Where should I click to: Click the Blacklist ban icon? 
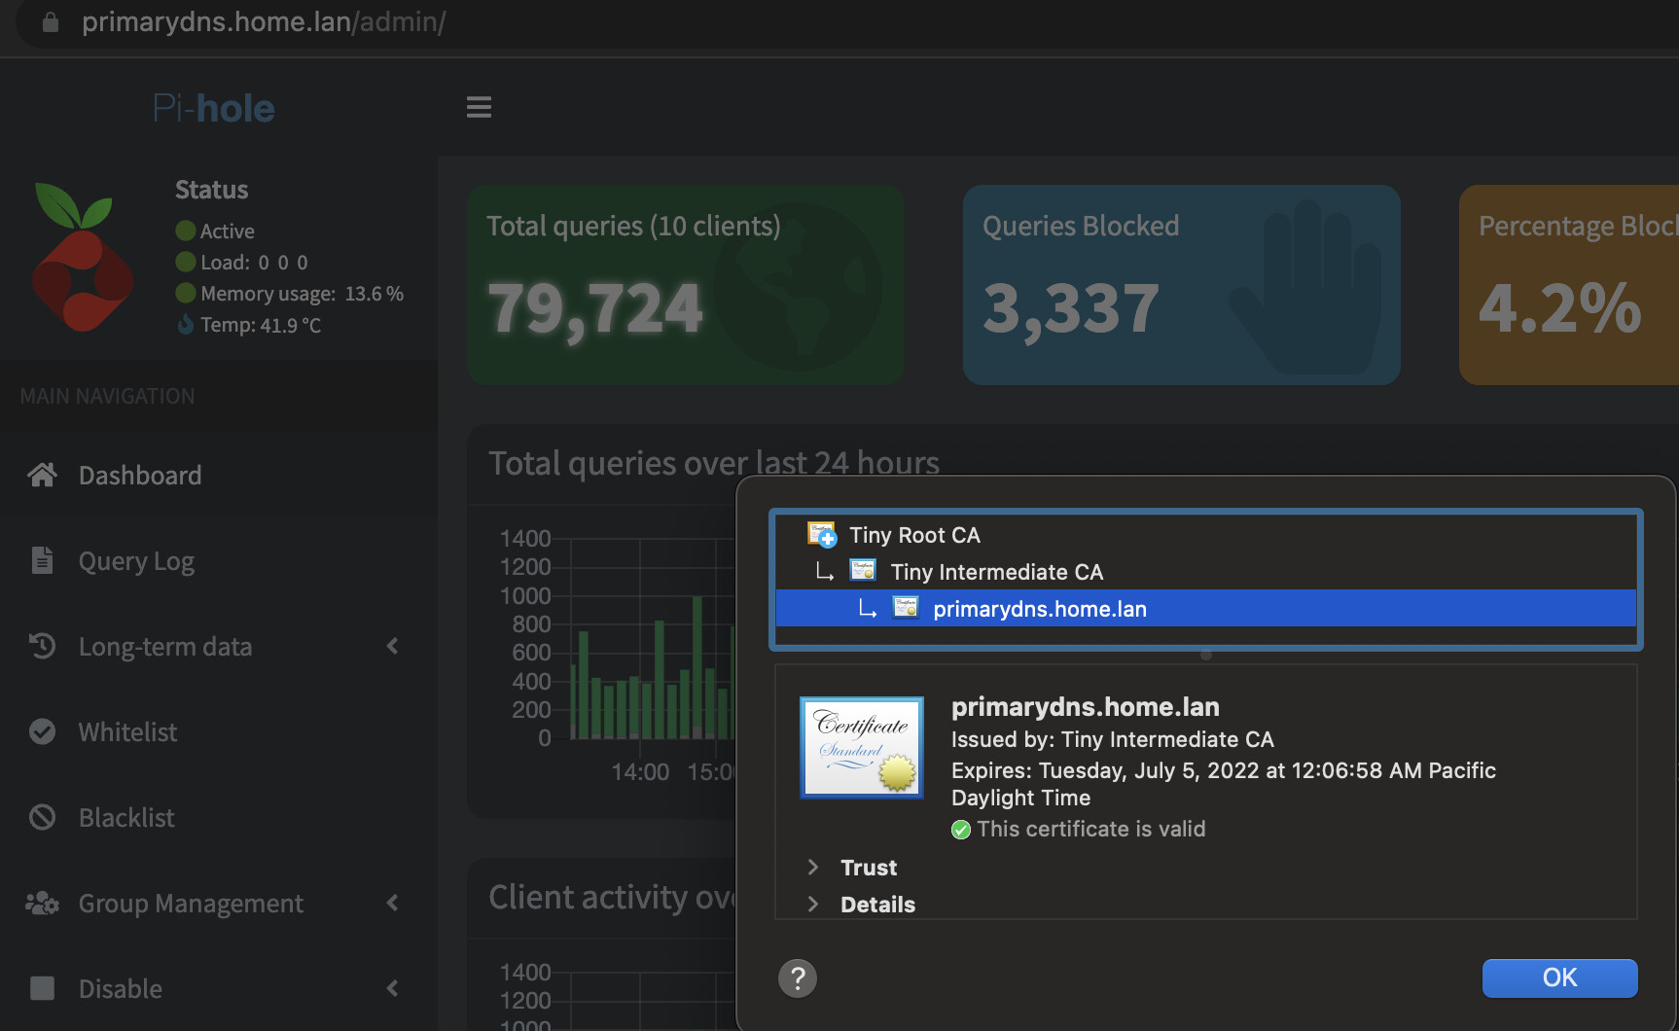42,817
